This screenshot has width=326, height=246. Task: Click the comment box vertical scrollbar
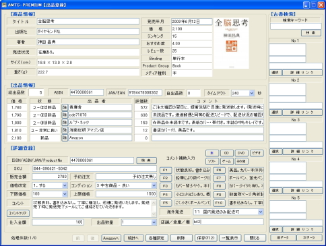[154, 208]
